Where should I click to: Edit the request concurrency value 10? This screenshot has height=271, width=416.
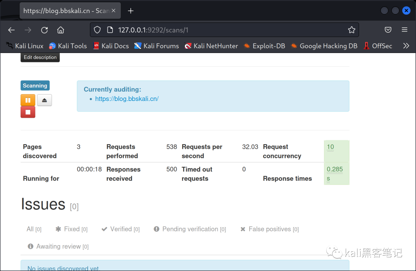[330, 147]
